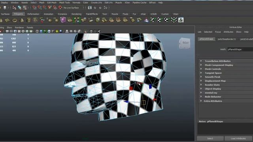Click the mesh name field pPlane8Shape
The height and width of the screenshot is (142, 253).
pos(240,49)
